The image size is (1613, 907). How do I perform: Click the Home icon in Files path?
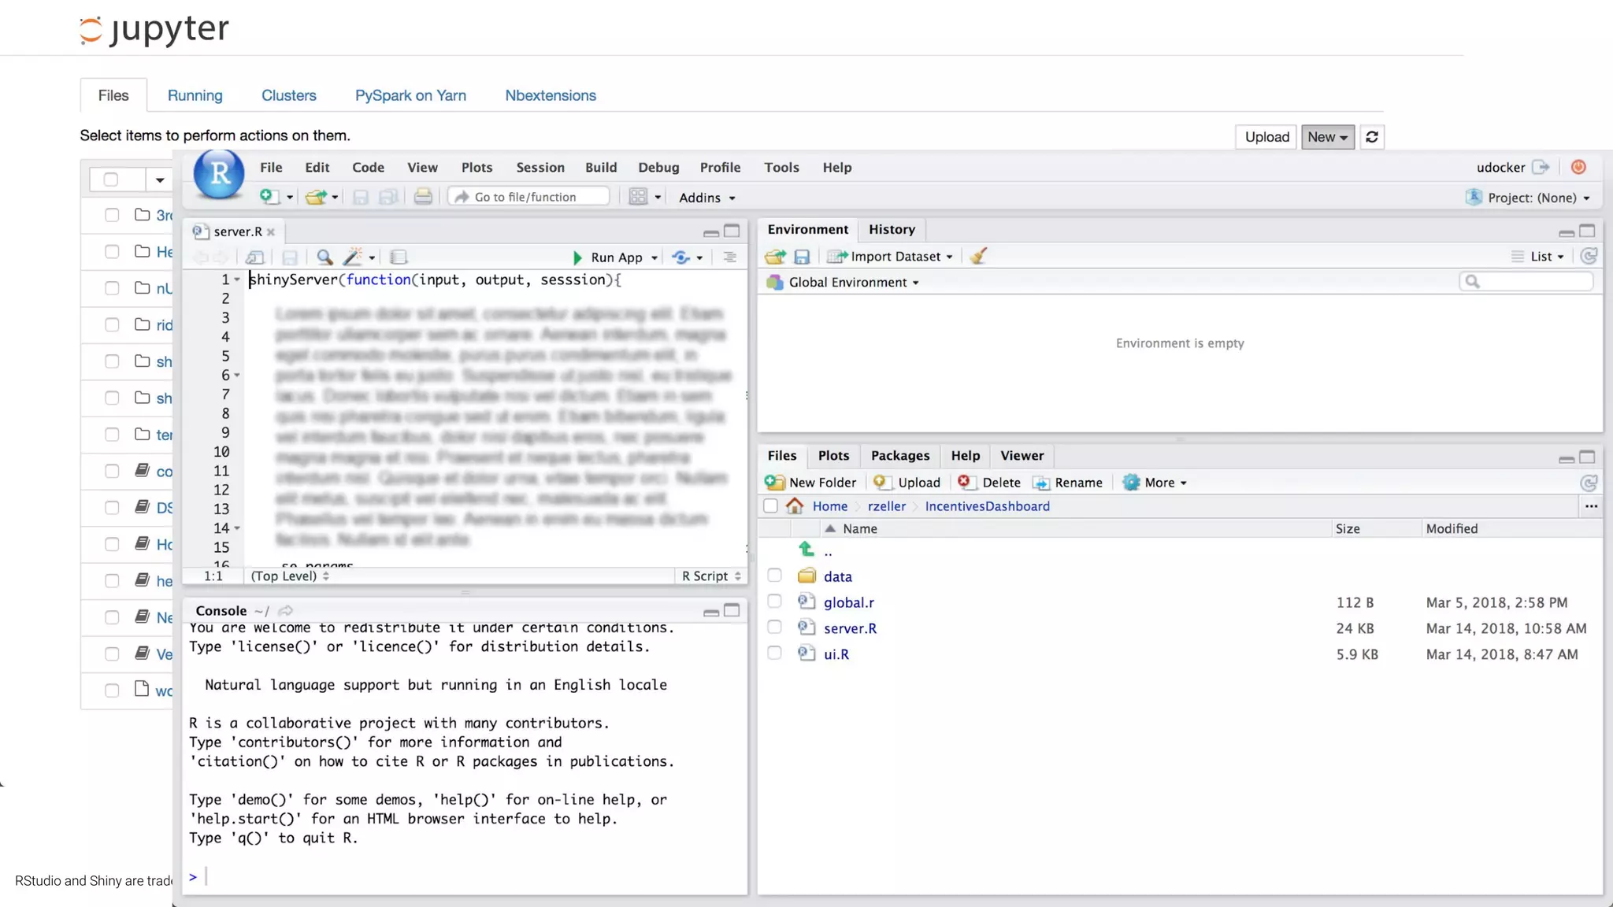point(795,505)
